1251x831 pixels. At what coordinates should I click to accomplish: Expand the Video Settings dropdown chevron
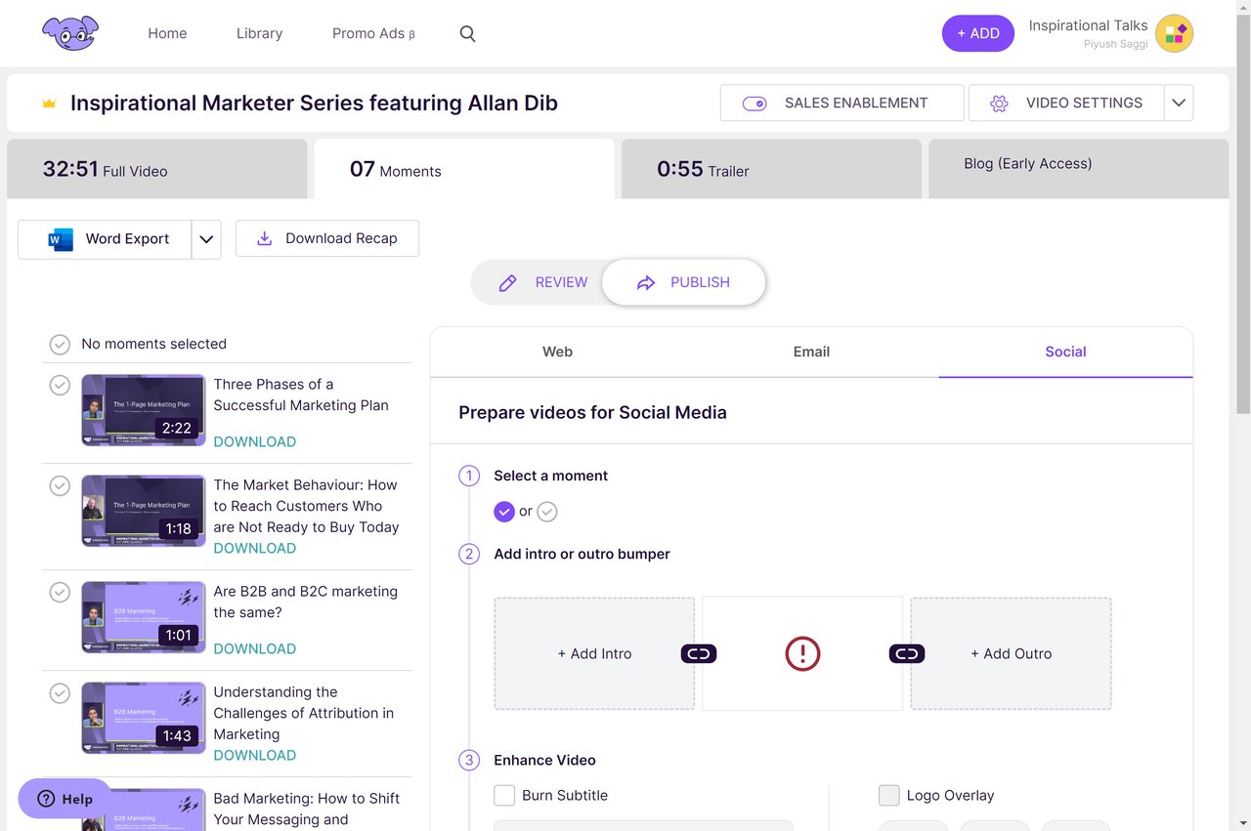(x=1179, y=104)
